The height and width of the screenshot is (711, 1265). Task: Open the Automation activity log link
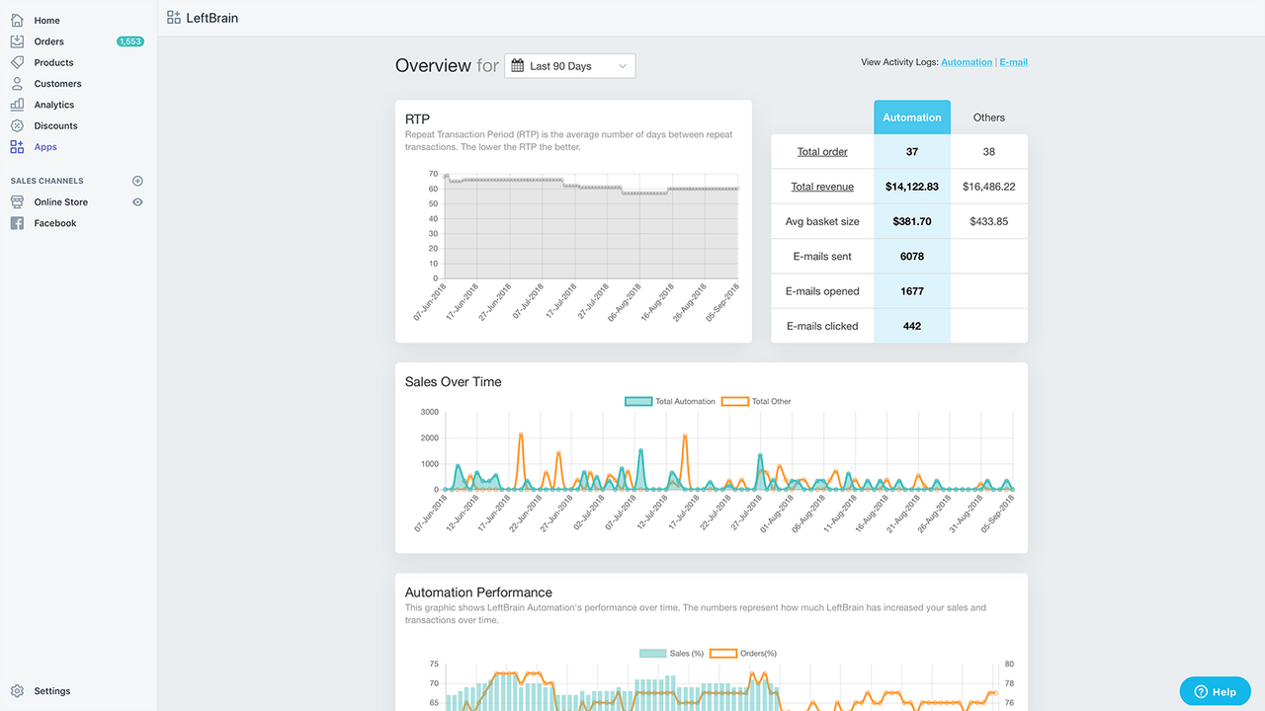click(966, 62)
